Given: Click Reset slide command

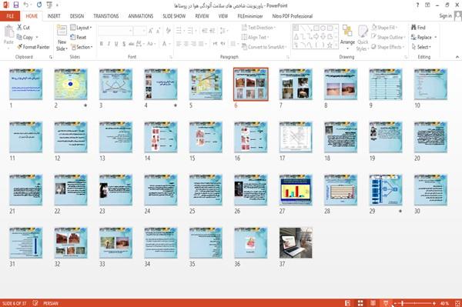Looking at the screenshot, I should [79, 37].
